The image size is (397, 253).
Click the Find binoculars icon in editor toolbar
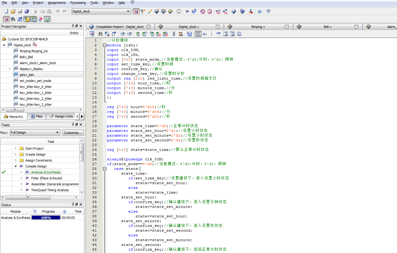tap(100, 34)
